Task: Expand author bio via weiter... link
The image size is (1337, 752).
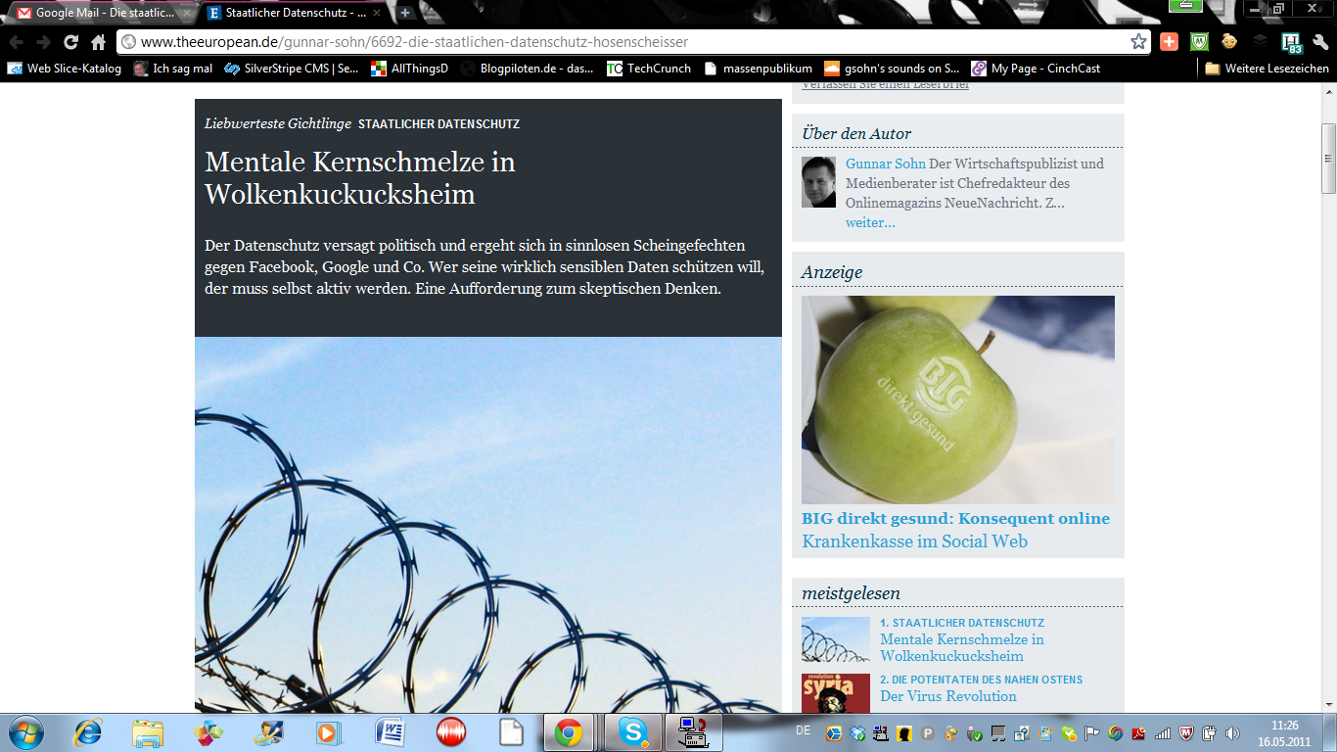Action: click(870, 222)
